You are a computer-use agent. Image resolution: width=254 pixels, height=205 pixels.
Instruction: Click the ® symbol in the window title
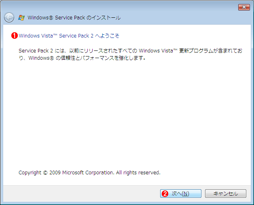(51, 18)
